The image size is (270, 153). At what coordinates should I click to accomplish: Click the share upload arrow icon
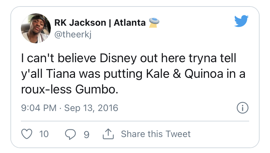point(107,133)
